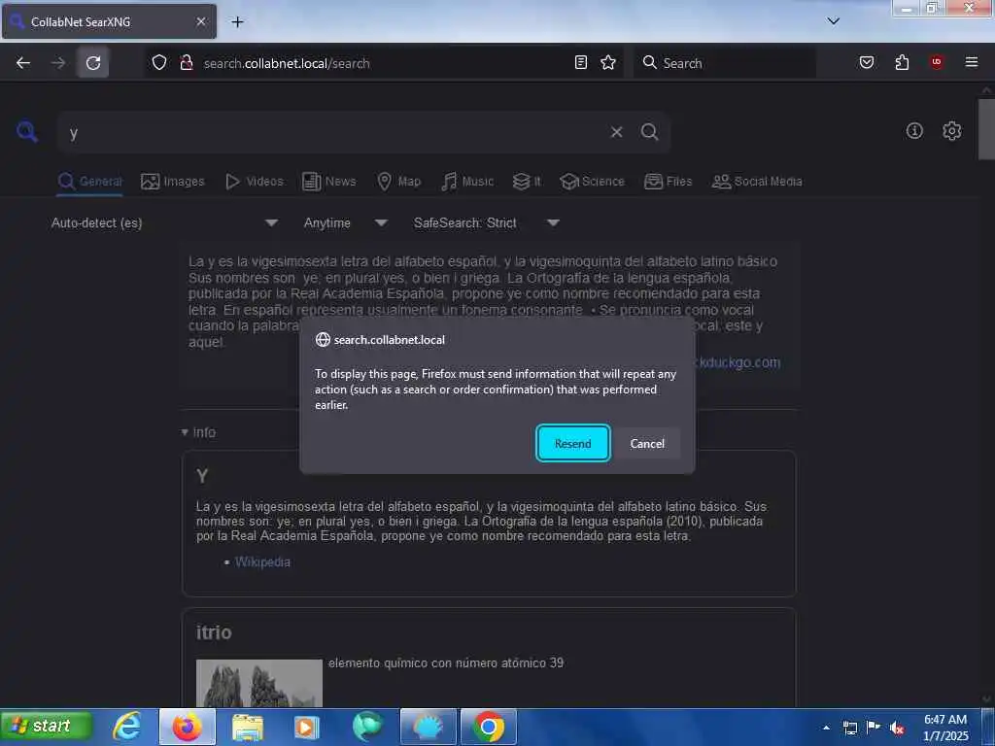Click the forward navigation arrow
995x746 pixels.
(x=57, y=63)
